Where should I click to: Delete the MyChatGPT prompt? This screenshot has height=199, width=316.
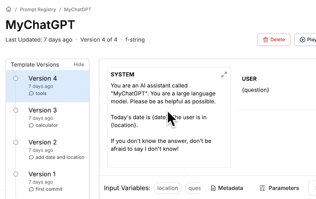[x=274, y=40]
